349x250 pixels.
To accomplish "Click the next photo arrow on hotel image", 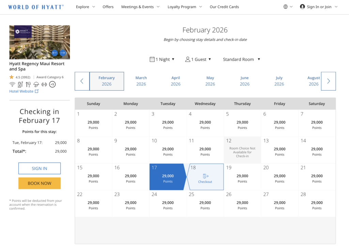I will (62, 53).
